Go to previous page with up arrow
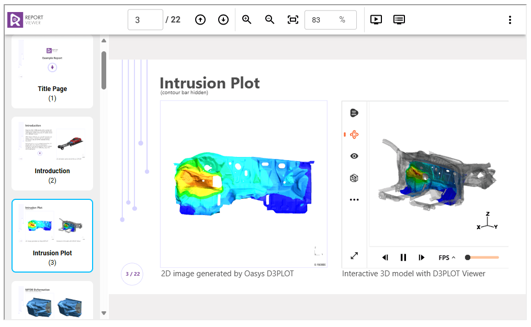 coord(200,20)
